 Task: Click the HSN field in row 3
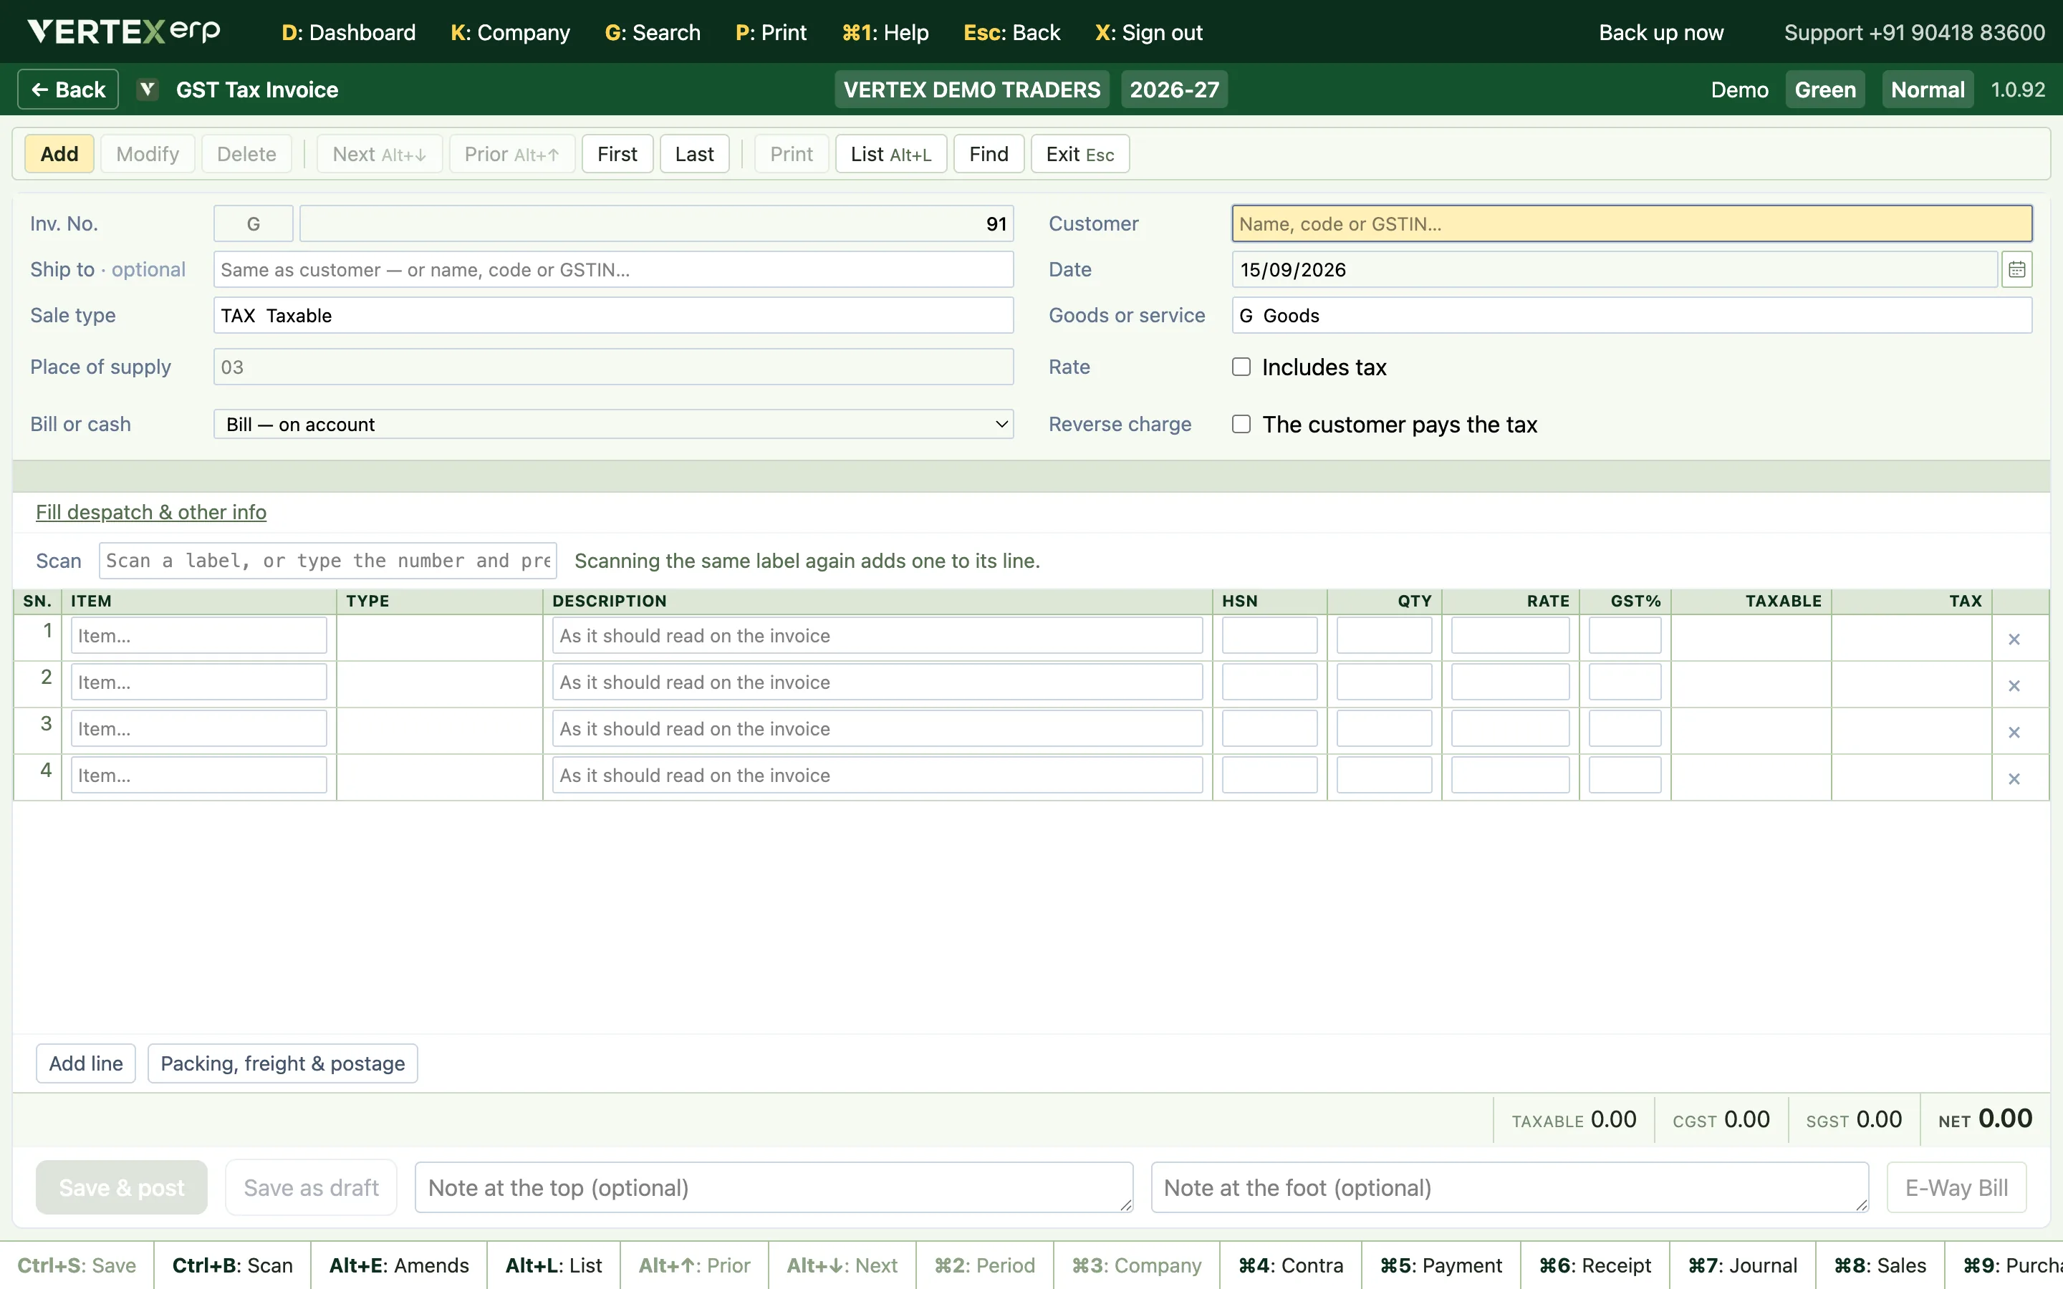(1269, 729)
